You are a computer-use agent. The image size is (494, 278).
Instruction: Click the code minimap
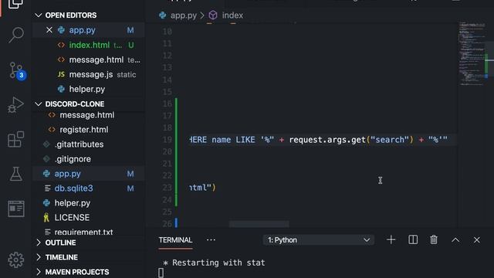(x=472, y=53)
